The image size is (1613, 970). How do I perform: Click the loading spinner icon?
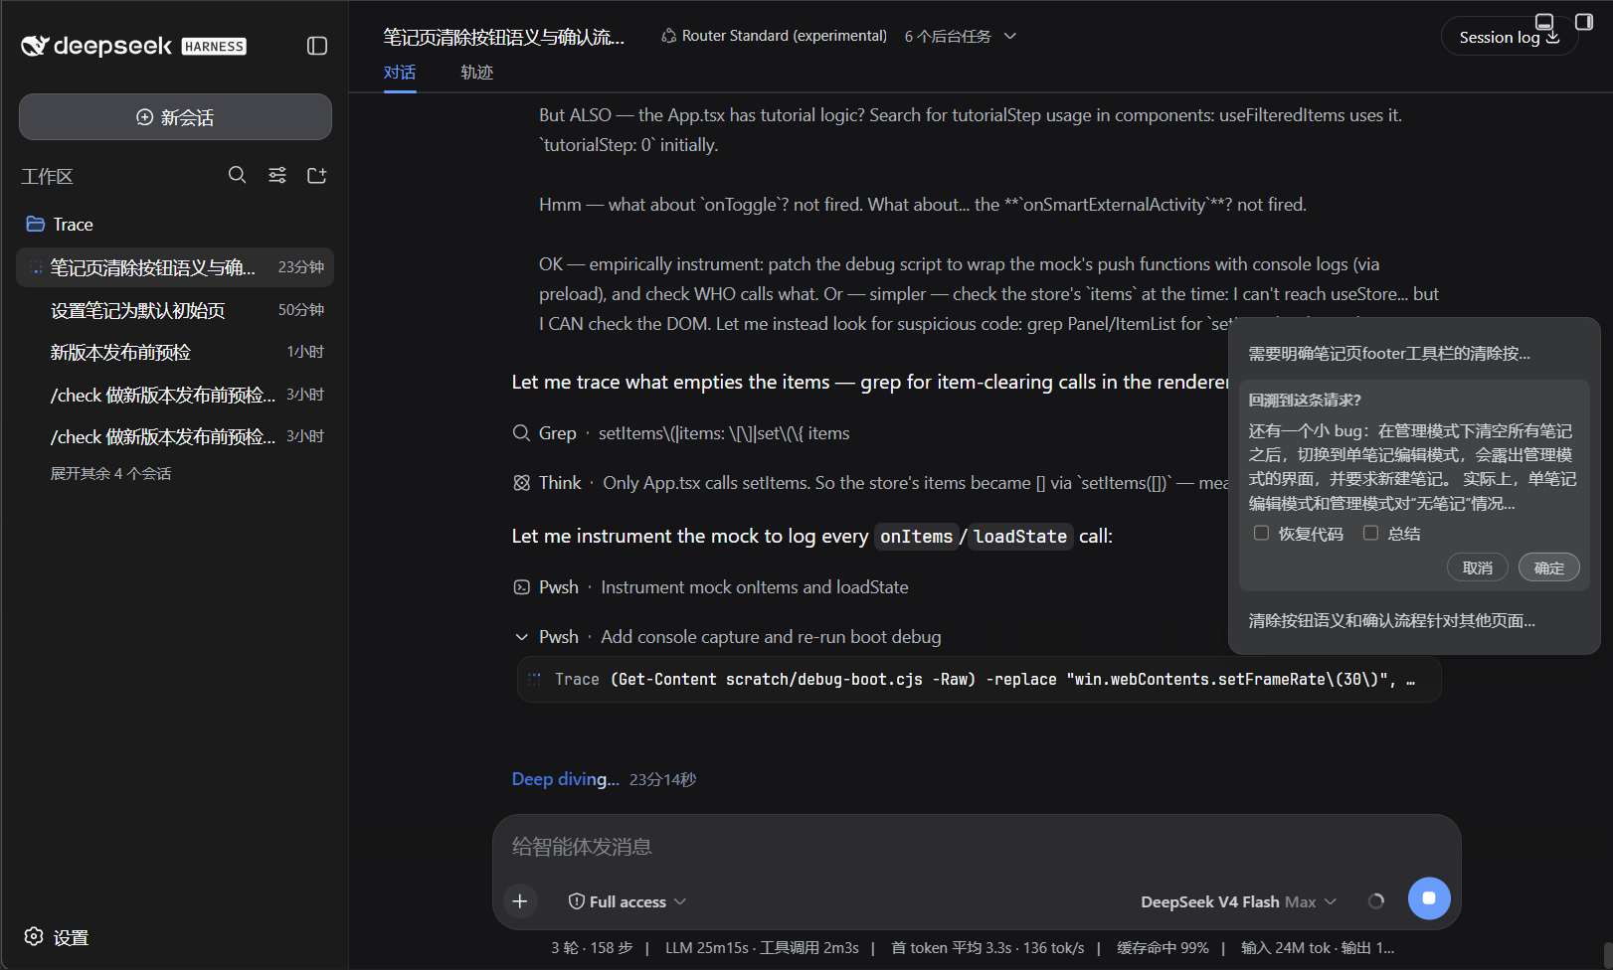1376,901
